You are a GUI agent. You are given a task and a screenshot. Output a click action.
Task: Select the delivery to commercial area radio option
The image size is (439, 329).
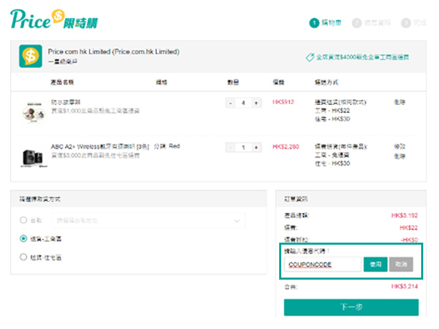tap(24, 239)
